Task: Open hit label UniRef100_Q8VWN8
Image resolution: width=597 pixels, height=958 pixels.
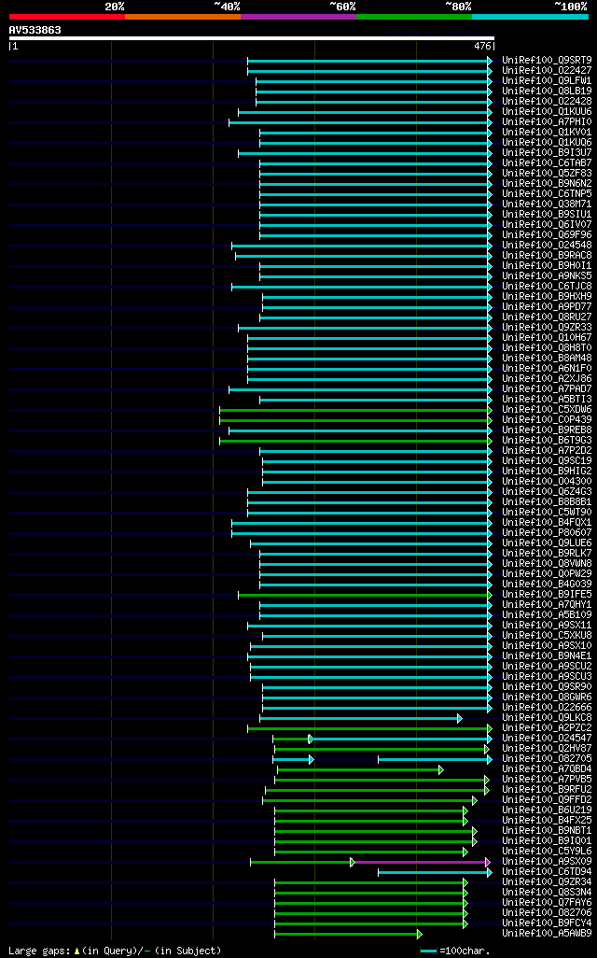Action: point(547,563)
